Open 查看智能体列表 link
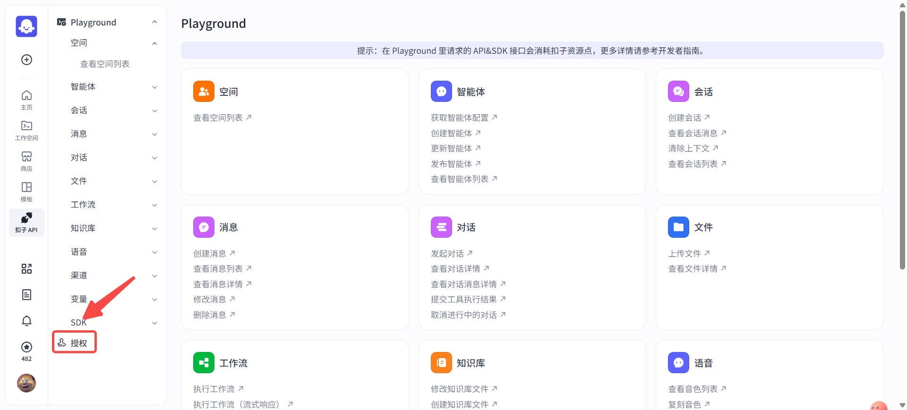Viewport: 907px width, 410px height. click(x=464, y=179)
